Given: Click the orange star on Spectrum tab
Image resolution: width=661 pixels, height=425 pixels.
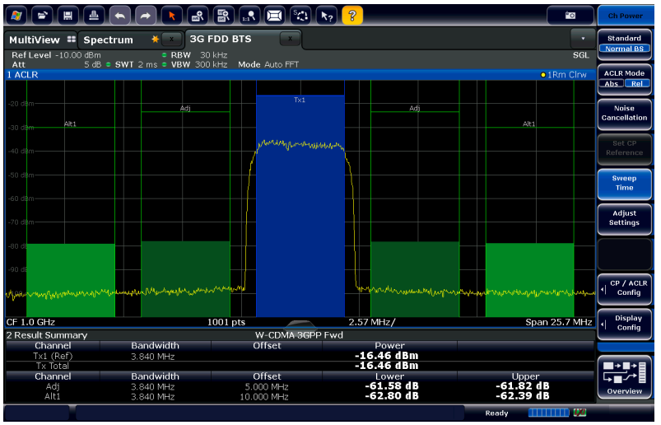Looking at the screenshot, I should pos(155,40).
